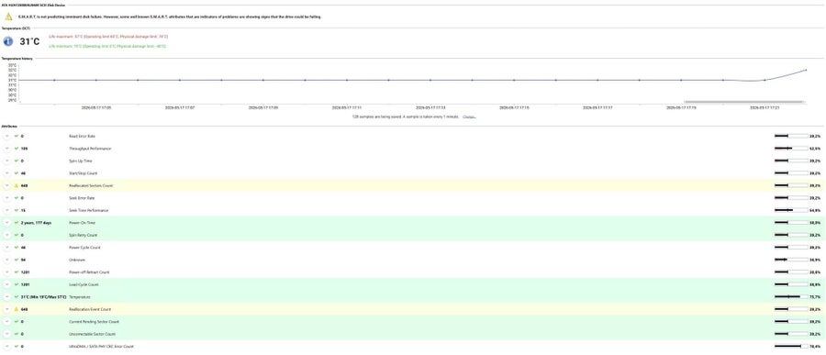Click the last data point on temperature graph

pos(806,70)
